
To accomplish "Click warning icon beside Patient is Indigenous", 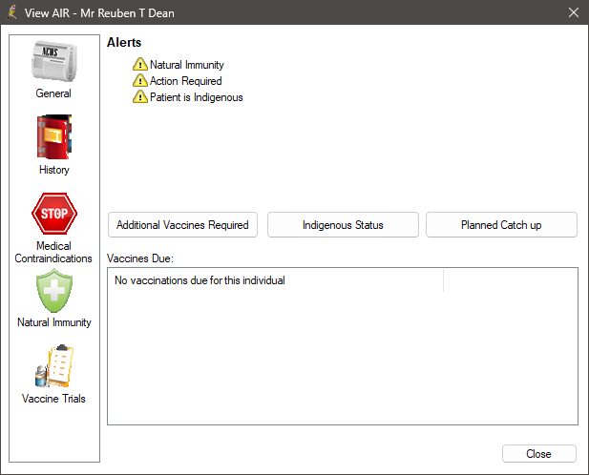I will (x=140, y=97).
